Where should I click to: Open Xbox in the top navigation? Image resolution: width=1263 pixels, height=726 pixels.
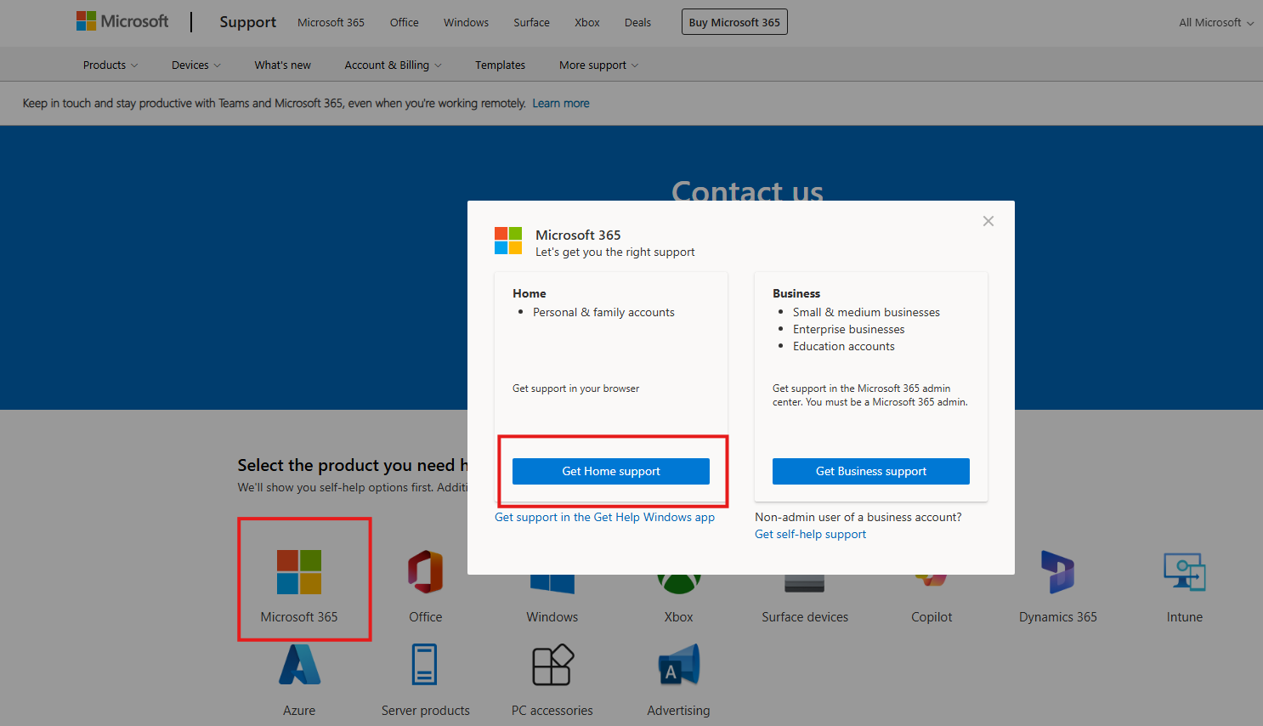(587, 23)
